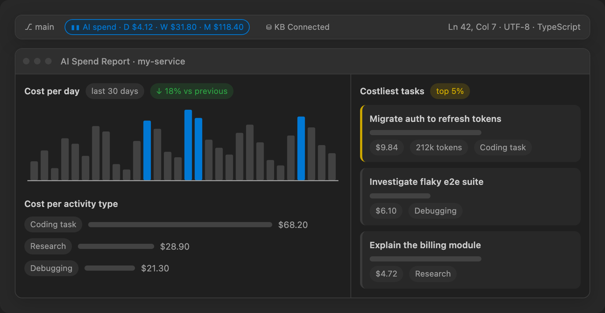The width and height of the screenshot is (605, 313).
Task: Click the $21.30 activity cost value
Action: pos(155,268)
